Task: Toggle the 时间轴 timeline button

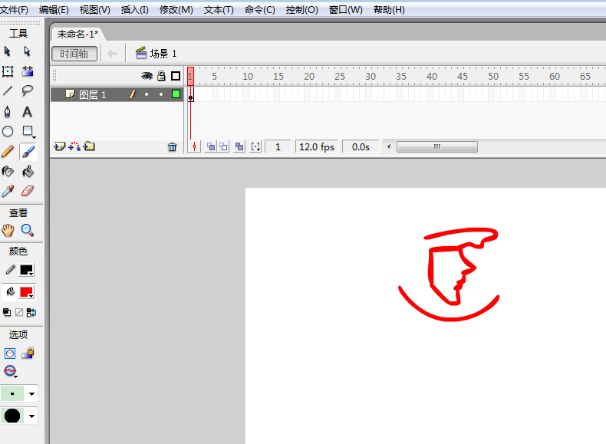Action: tap(74, 54)
